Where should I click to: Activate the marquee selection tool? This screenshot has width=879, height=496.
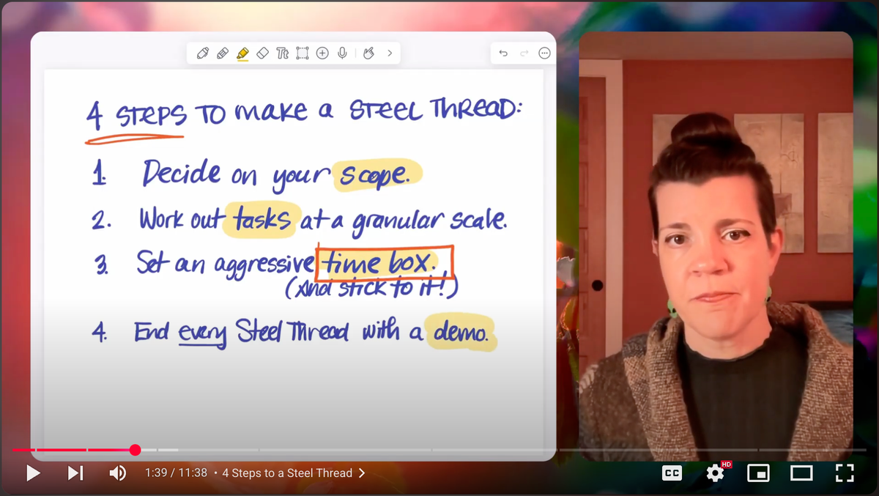pos(303,53)
